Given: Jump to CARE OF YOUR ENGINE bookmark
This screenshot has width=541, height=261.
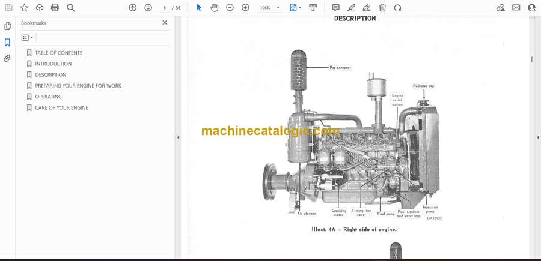Looking at the screenshot, I should pos(61,108).
